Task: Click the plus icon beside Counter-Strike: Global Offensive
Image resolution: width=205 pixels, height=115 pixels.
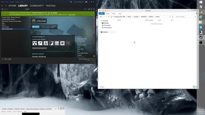Action: click(29, 17)
